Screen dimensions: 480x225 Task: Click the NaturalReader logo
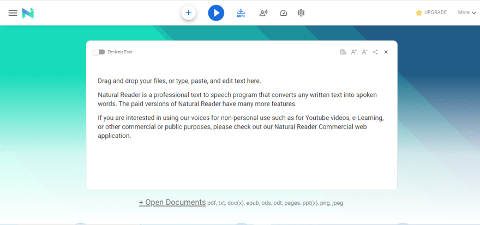tap(28, 13)
